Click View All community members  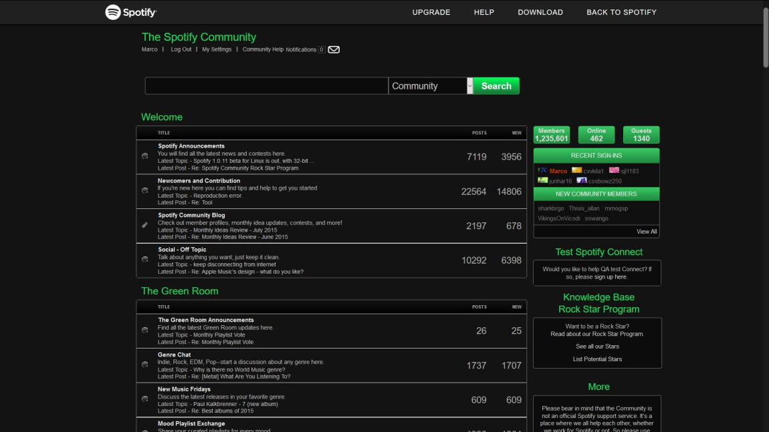click(x=647, y=232)
